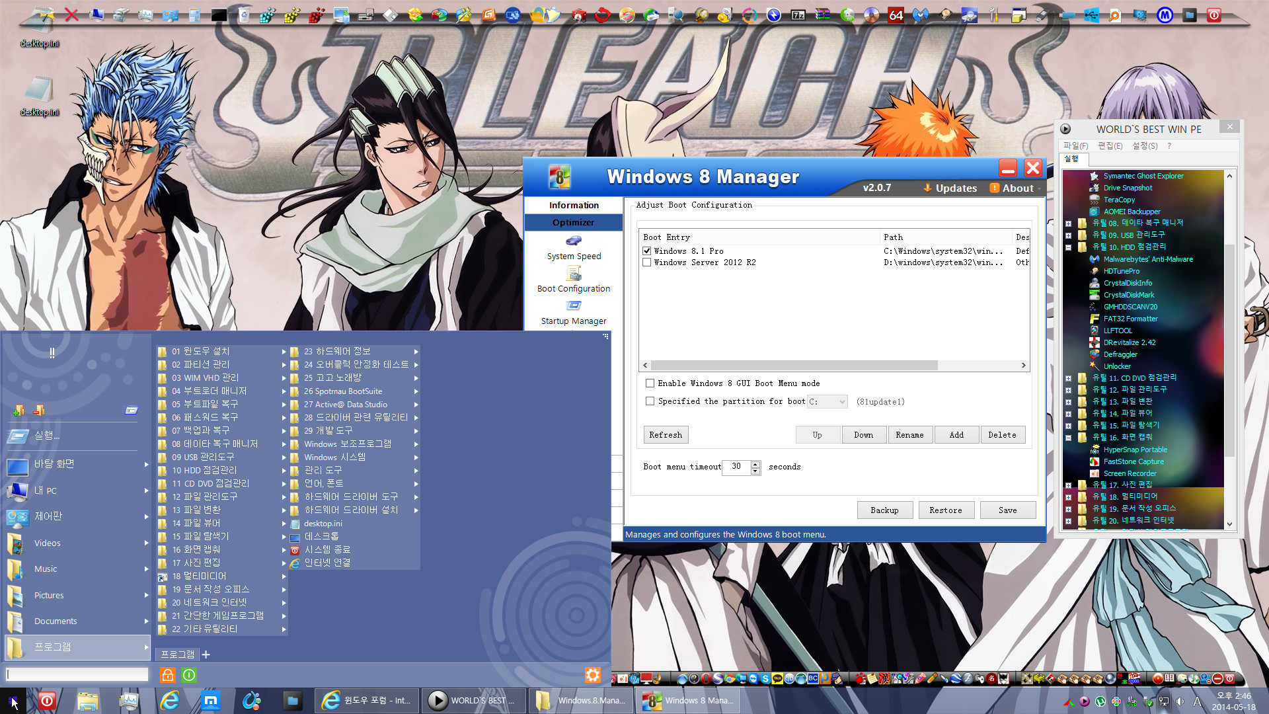Expand 유틸 18. 멀티미디어 node
Viewport: 1269px width, 714px height.
tap(1068, 497)
